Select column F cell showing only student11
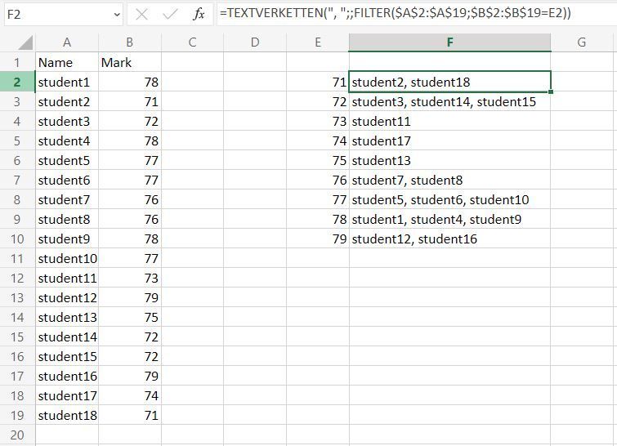Screen dimensions: 617x446 [x=449, y=121]
